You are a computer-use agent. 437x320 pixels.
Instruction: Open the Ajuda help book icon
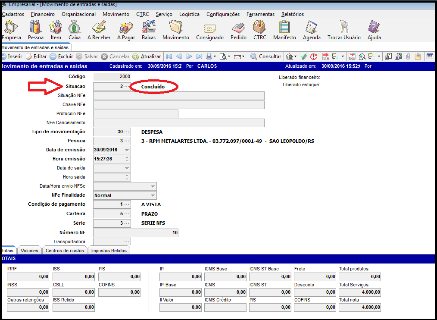click(x=374, y=28)
